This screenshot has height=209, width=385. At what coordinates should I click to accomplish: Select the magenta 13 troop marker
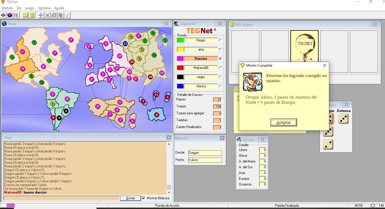(119, 56)
